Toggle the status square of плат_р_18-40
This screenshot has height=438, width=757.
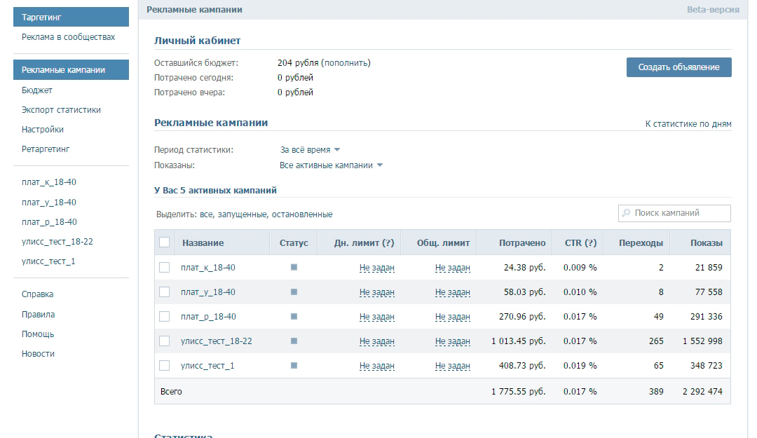click(x=294, y=316)
